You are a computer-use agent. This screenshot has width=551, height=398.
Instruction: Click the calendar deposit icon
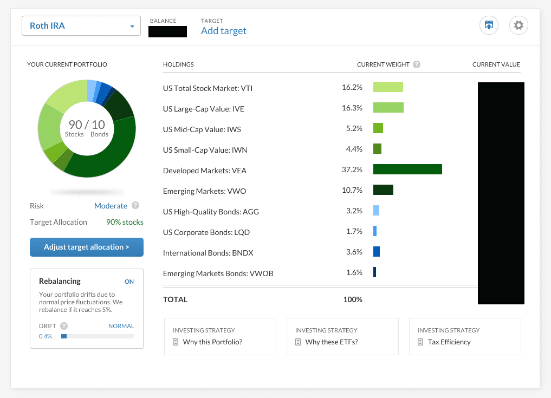(489, 25)
